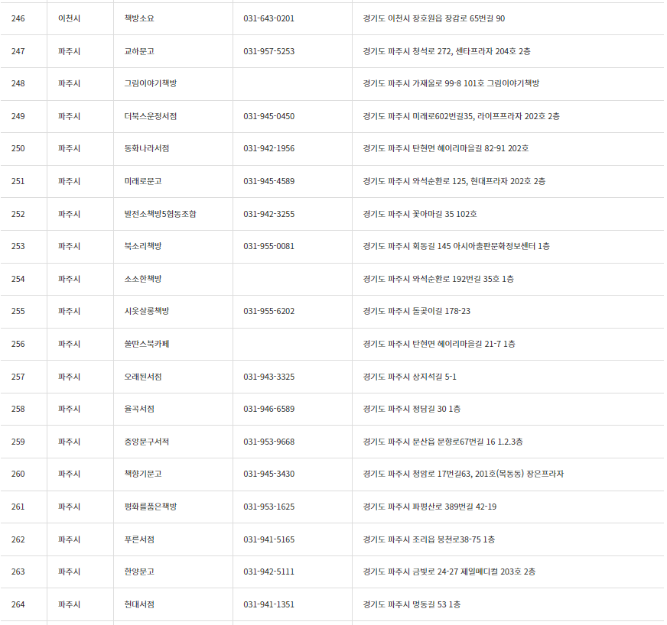Select the address 회동길 145 아시아출판문화정보센터
The height and width of the screenshot is (625, 667).
pos(456,247)
